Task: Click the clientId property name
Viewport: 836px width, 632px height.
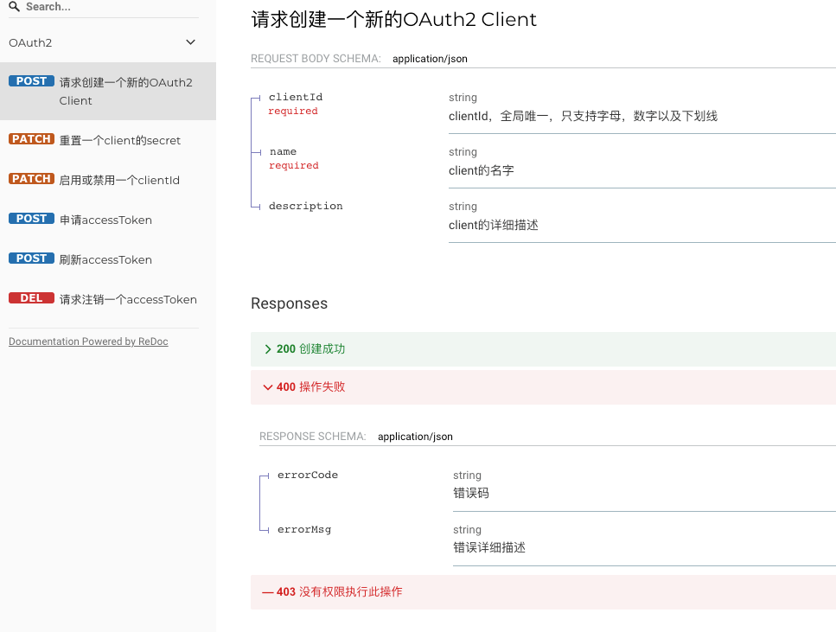Action: tap(296, 97)
